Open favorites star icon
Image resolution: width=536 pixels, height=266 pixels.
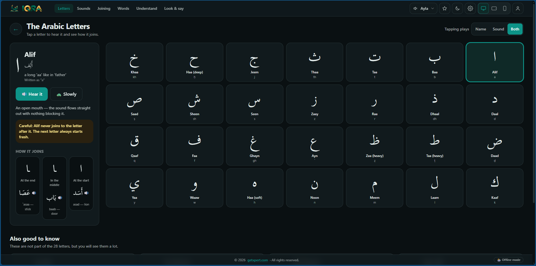[x=445, y=8]
